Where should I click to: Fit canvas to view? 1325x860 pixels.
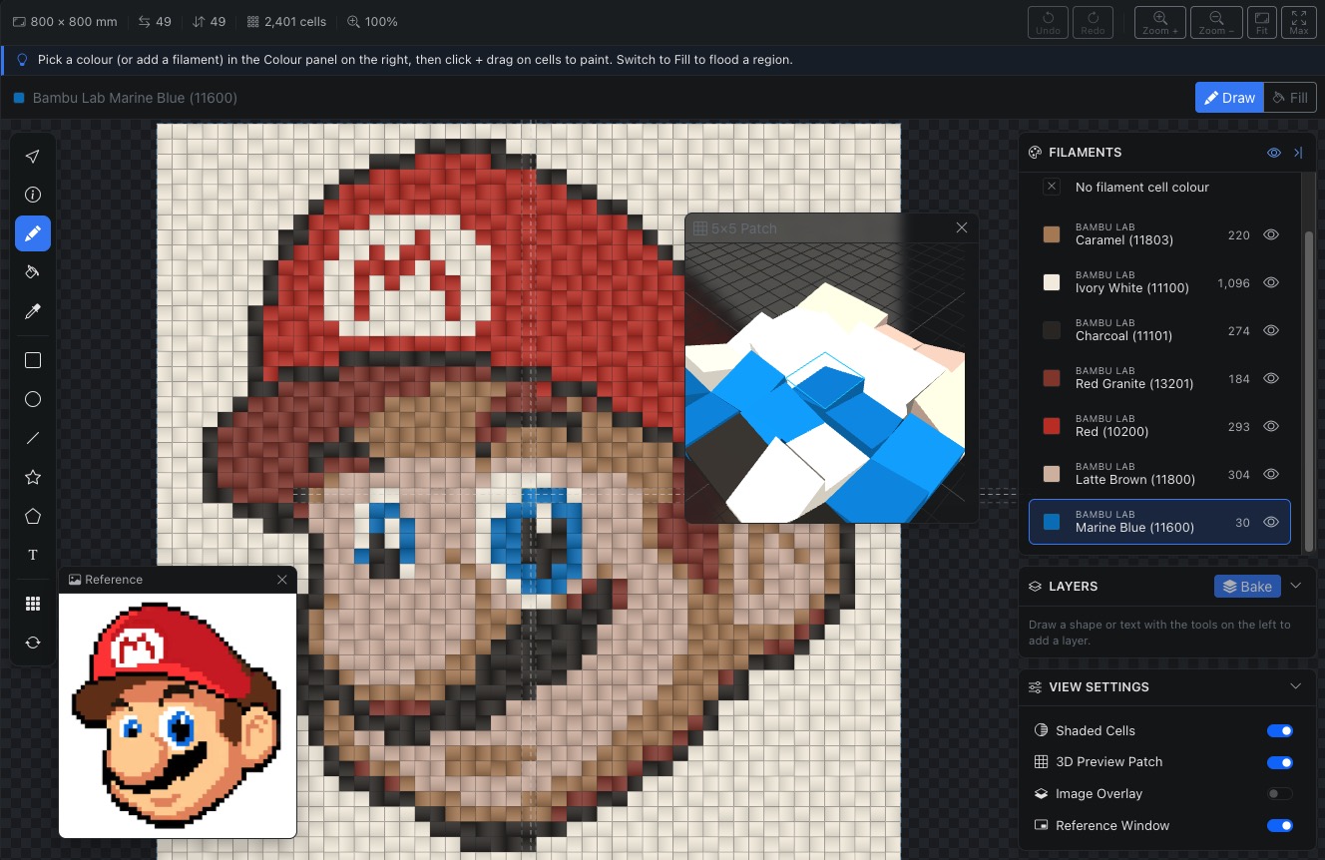click(1262, 22)
